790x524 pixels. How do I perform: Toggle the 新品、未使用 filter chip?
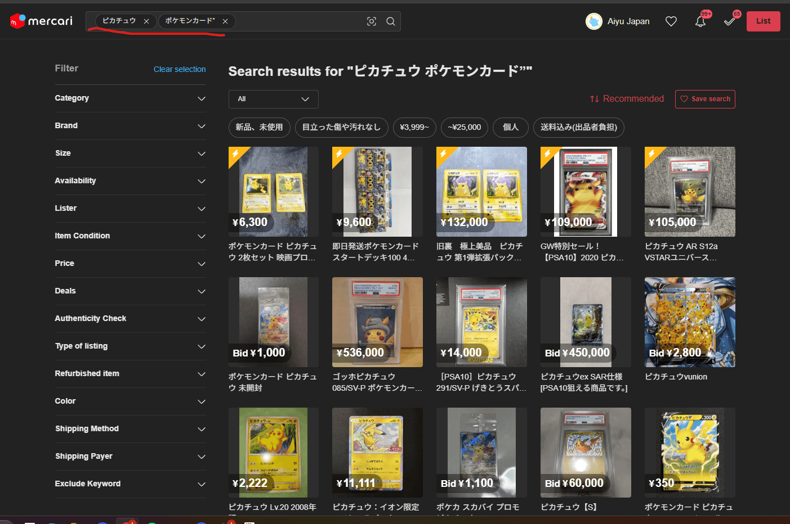pyautogui.click(x=259, y=127)
